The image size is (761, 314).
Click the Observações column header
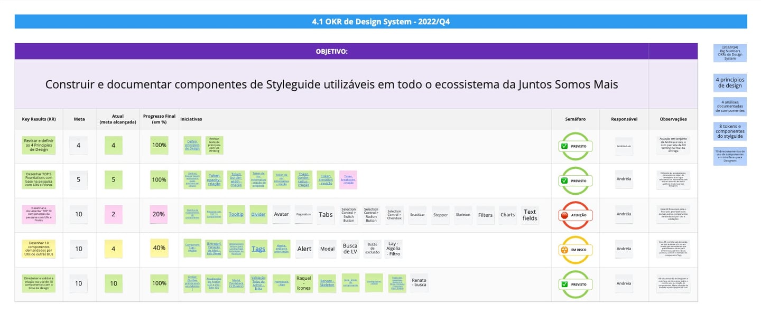673,119
